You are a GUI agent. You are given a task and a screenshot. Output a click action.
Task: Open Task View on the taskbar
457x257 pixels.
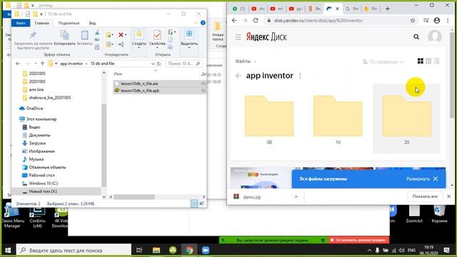[x=139, y=250]
